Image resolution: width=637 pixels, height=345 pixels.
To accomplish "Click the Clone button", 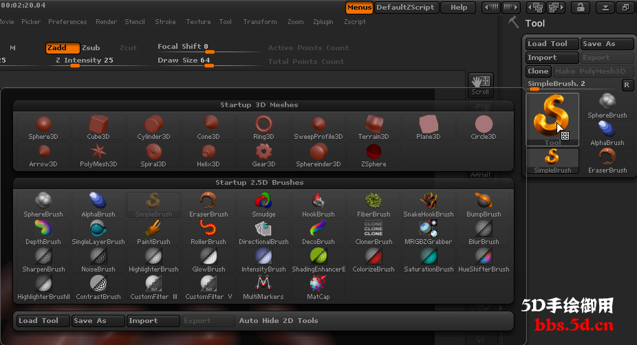I will pyautogui.click(x=539, y=71).
